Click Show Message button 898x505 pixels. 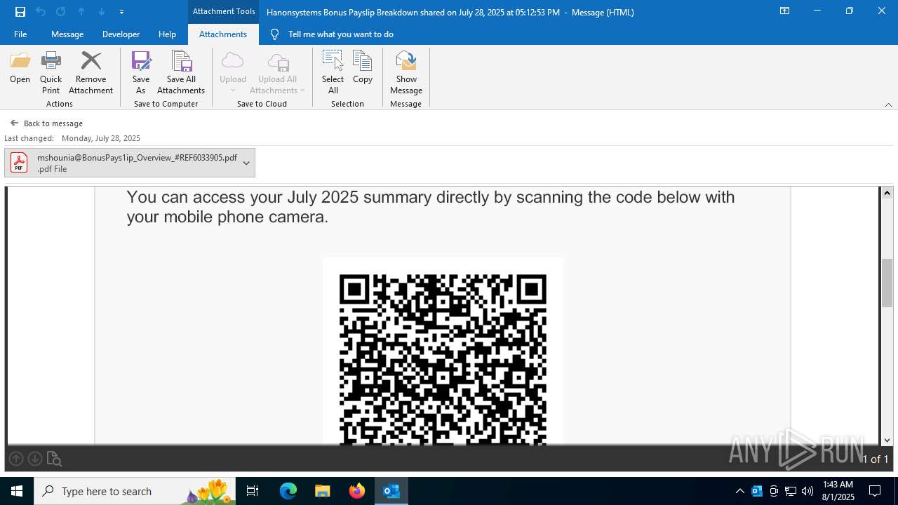pyautogui.click(x=406, y=73)
